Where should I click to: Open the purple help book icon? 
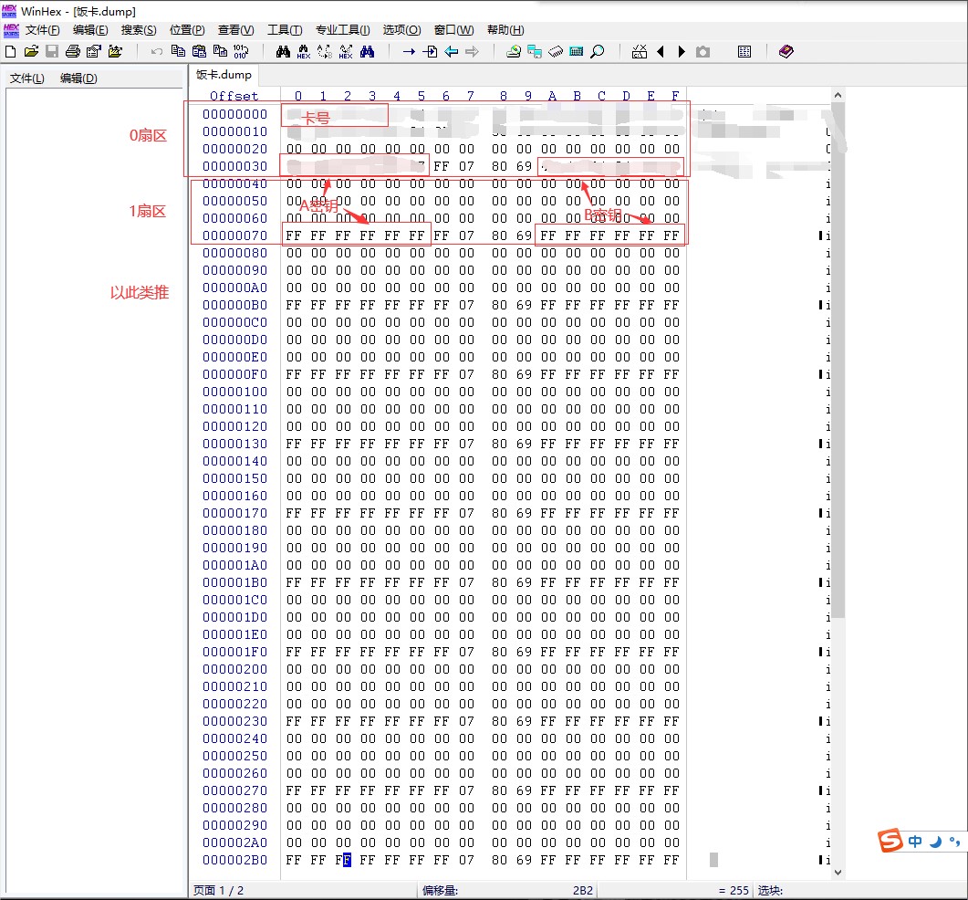[786, 52]
